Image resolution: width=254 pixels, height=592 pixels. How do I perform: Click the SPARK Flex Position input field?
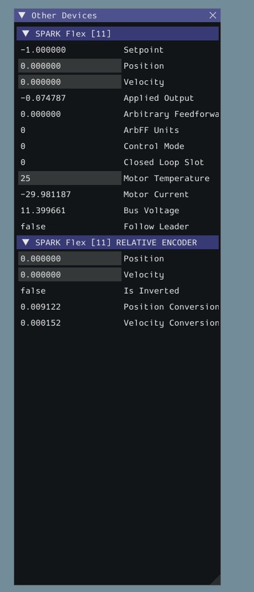(70, 66)
